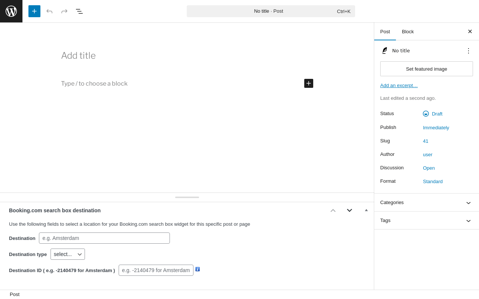Toggle Booking.com meta box panel triangle
This screenshot has width=479, height=299.
pos(366,210)
